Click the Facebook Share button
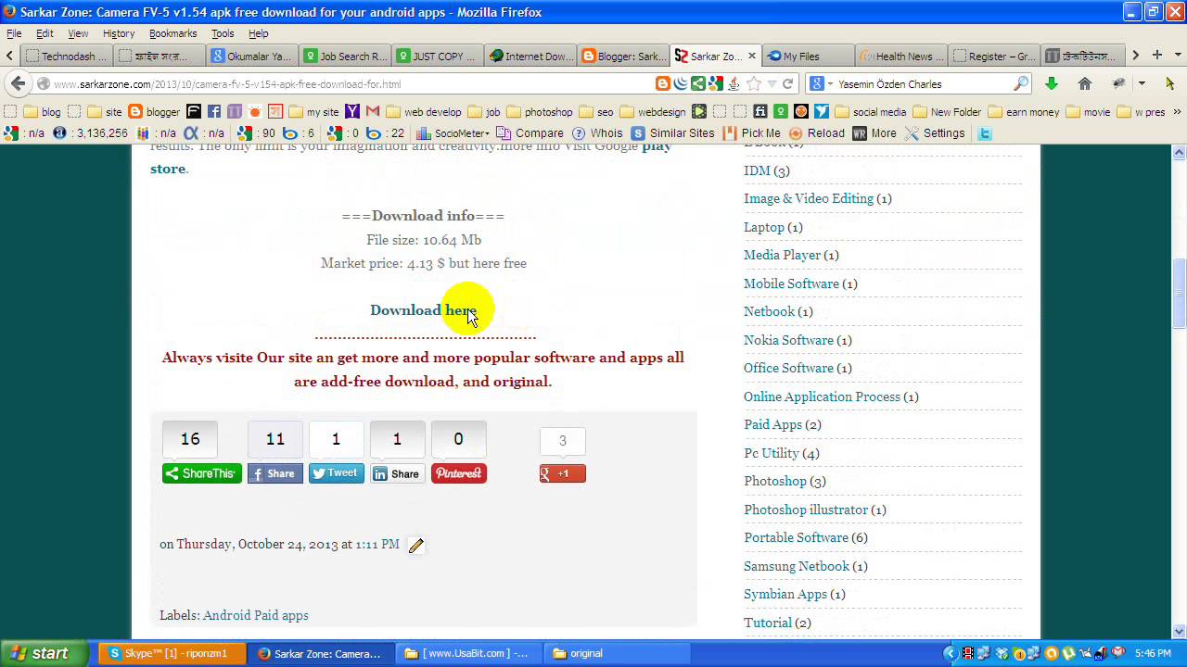Screen dimensions: 1187x667 (274, 473)
